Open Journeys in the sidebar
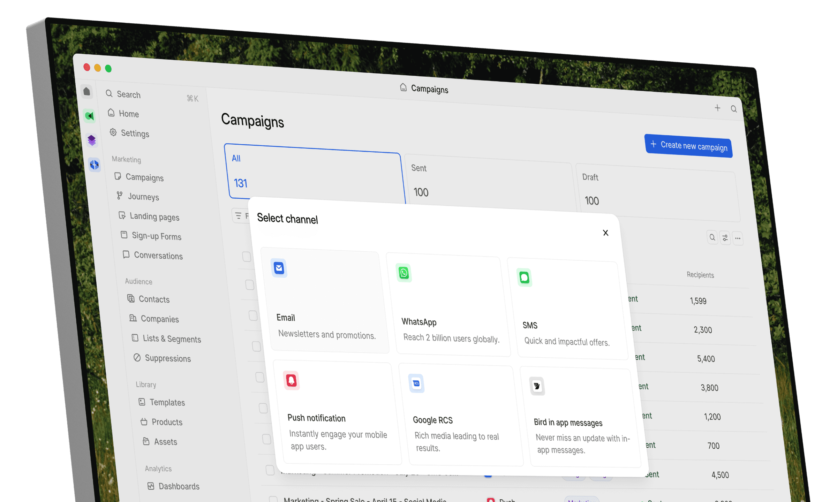The image size is (837, 502). point(138,196)
